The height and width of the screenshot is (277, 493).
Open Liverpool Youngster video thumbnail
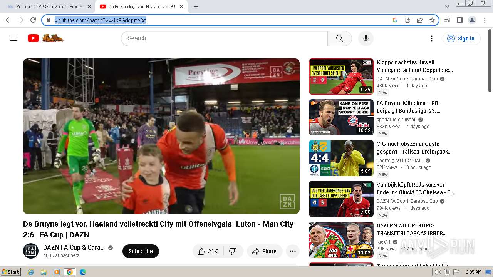pyautogui.click(x=341, y=77)
